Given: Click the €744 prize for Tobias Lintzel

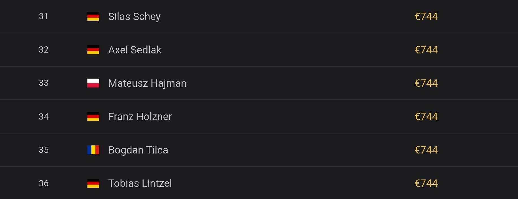Looking at the screenshot, I should click(x=426, y=183).
